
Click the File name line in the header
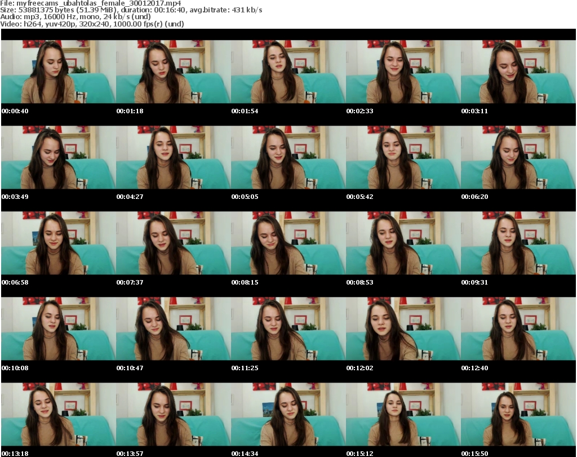point(91,3)
